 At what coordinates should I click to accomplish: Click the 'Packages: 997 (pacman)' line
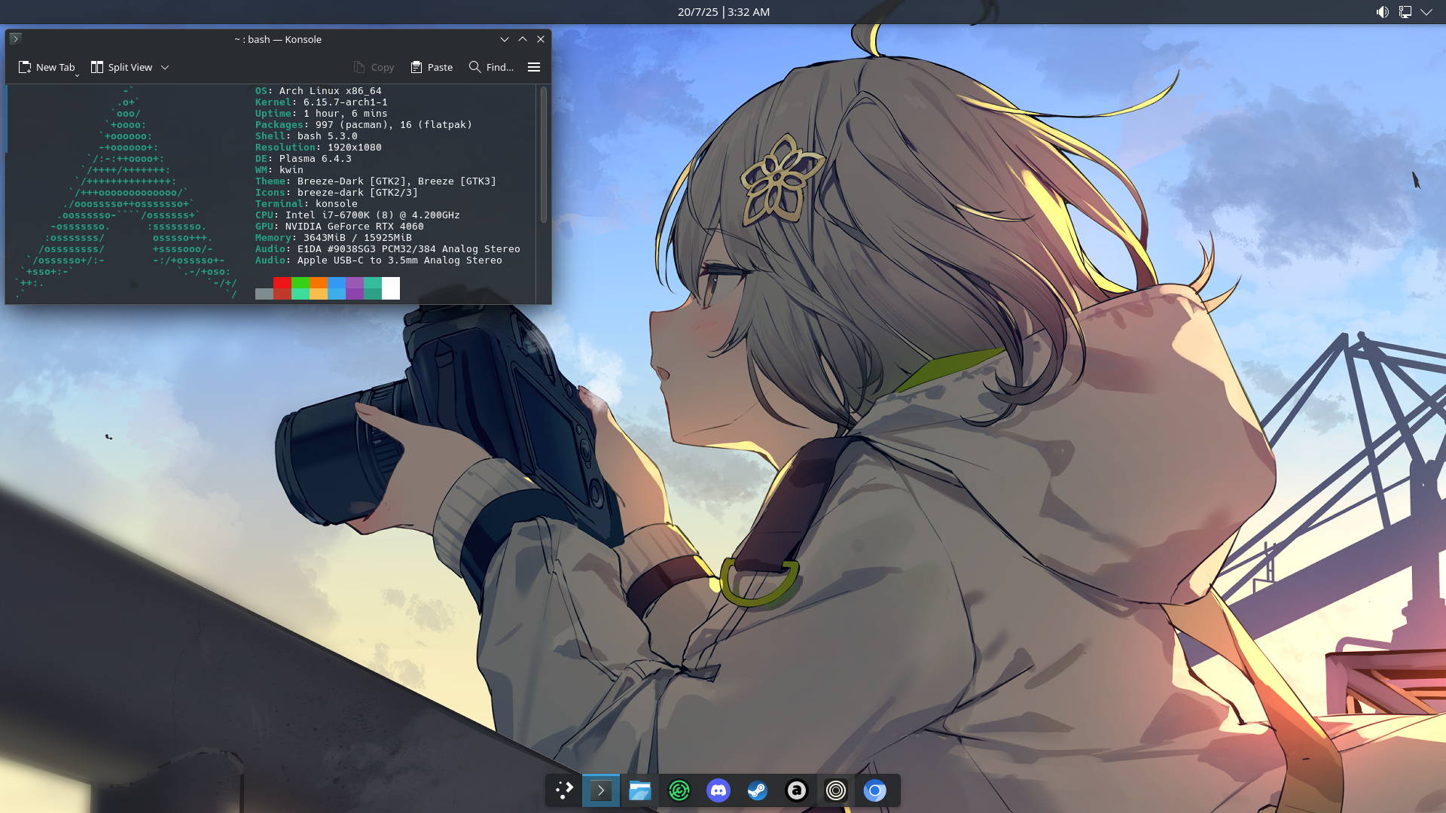point(364,124)
